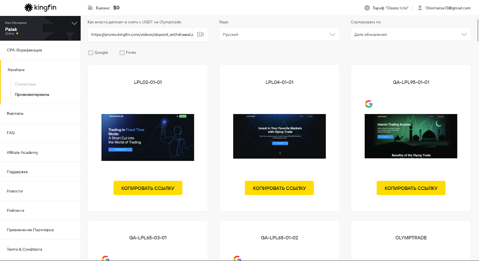Open Affiliate Academy section

click(x=40, y=152)
